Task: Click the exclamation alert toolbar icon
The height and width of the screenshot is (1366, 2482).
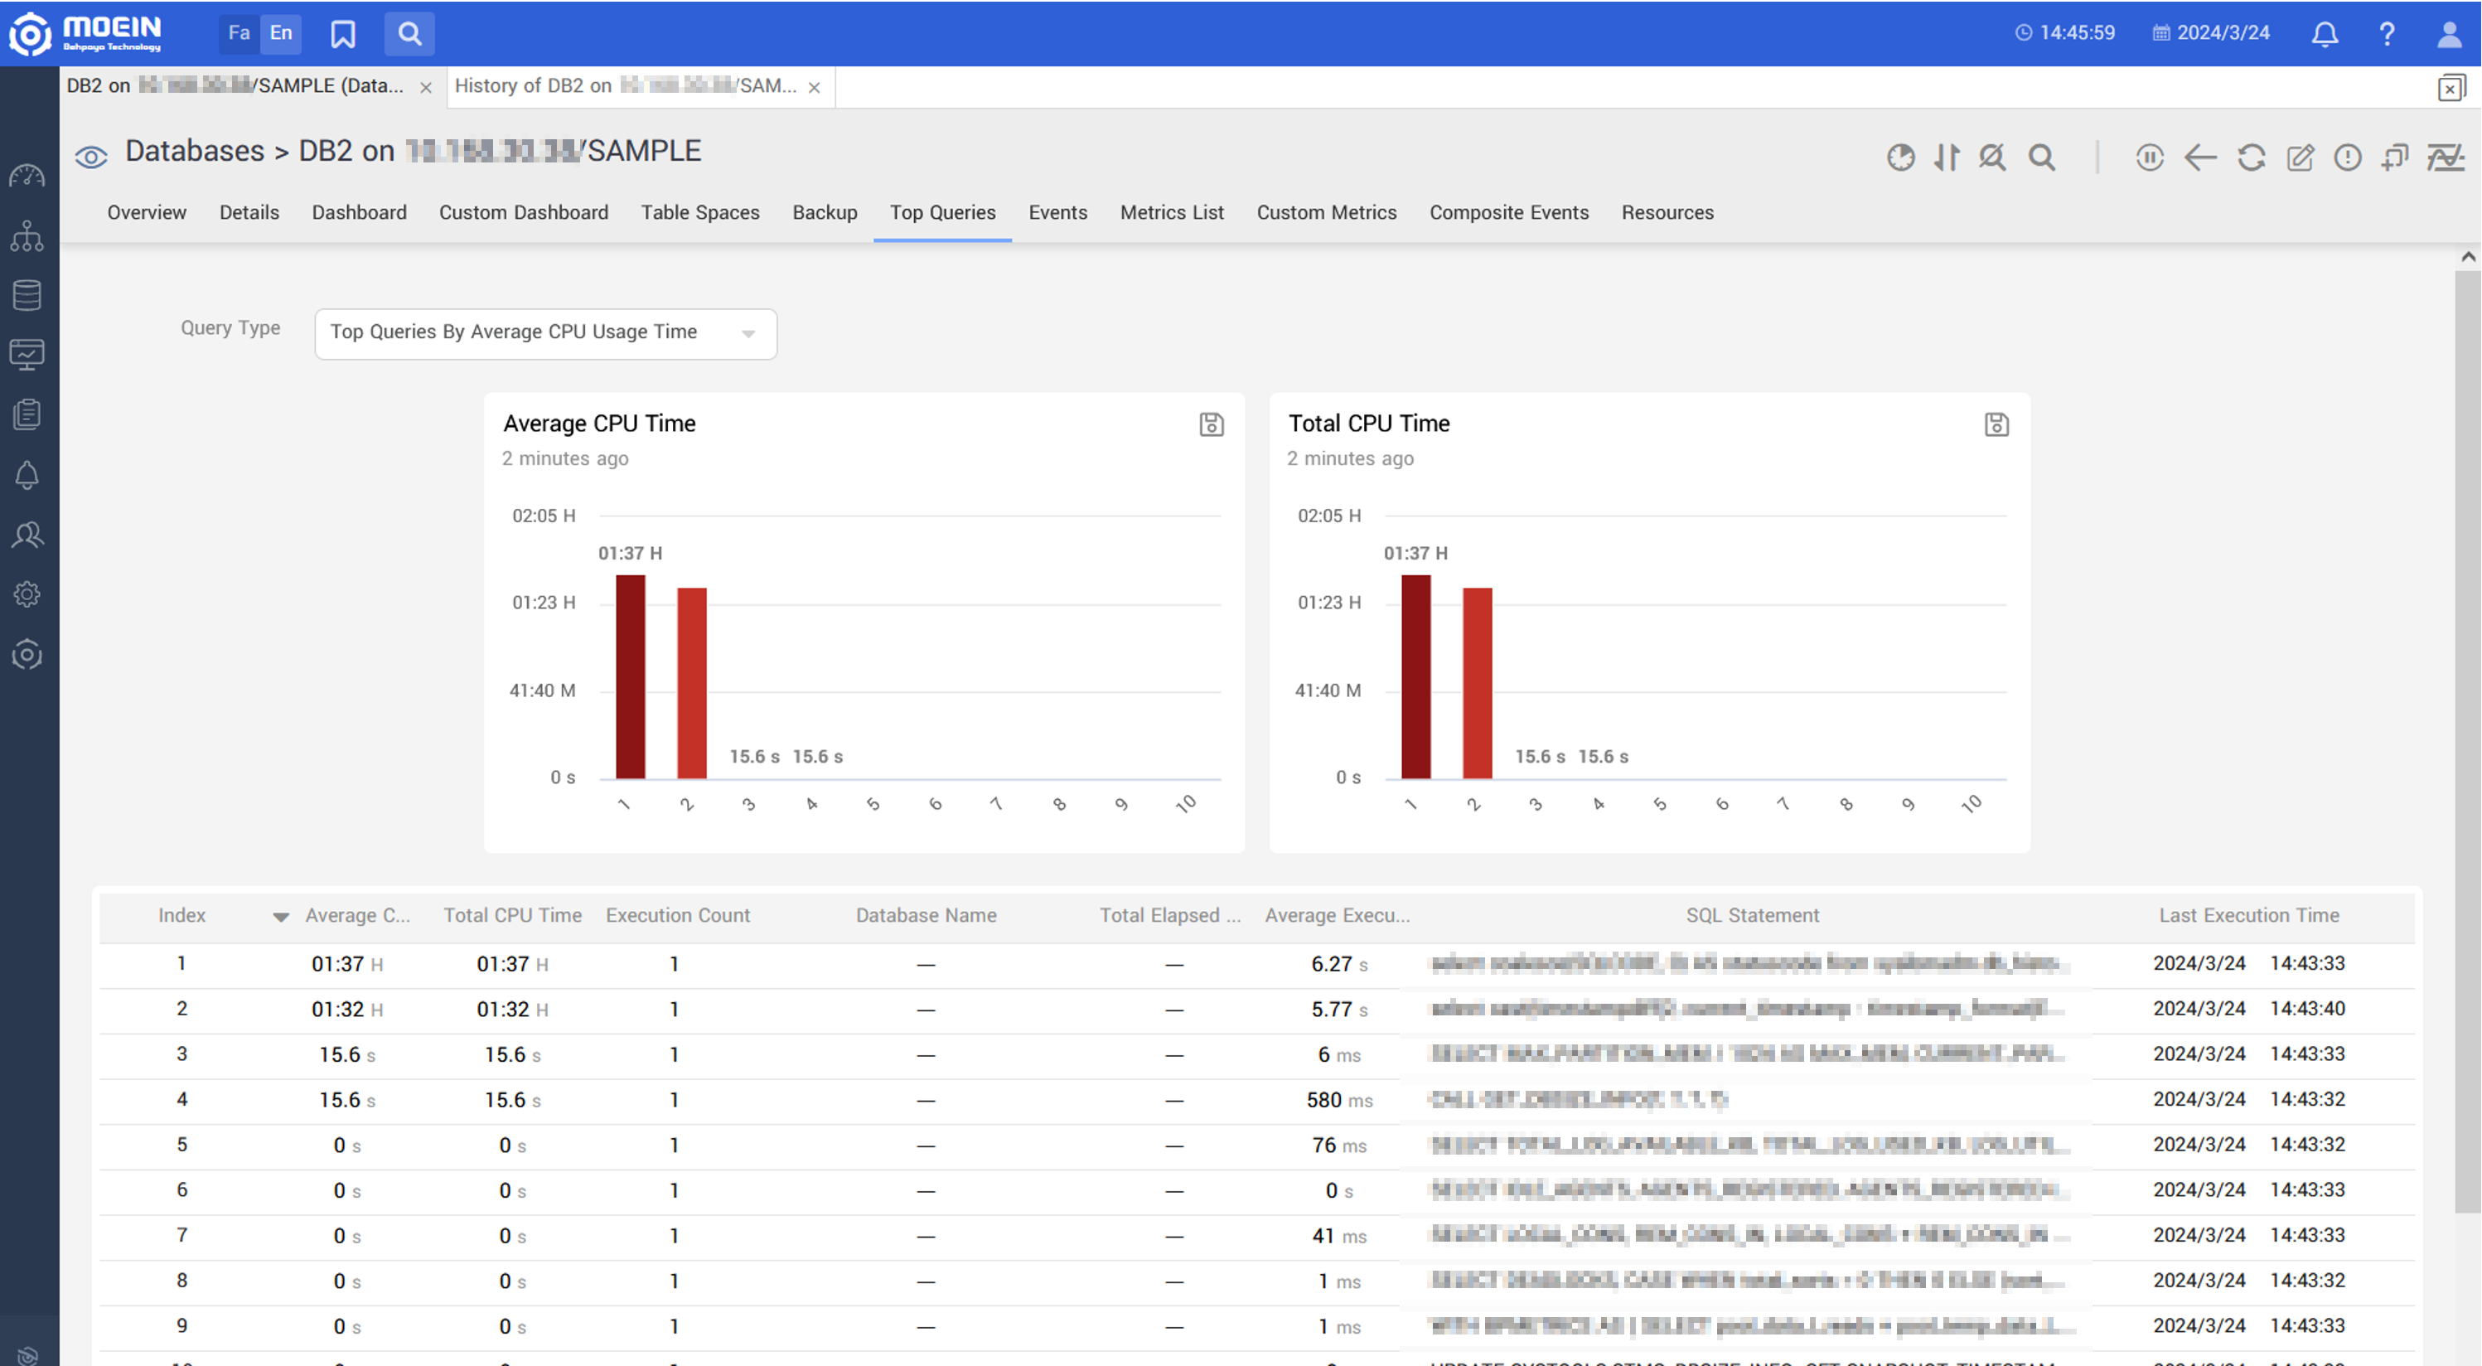Action: (2348, 157)
